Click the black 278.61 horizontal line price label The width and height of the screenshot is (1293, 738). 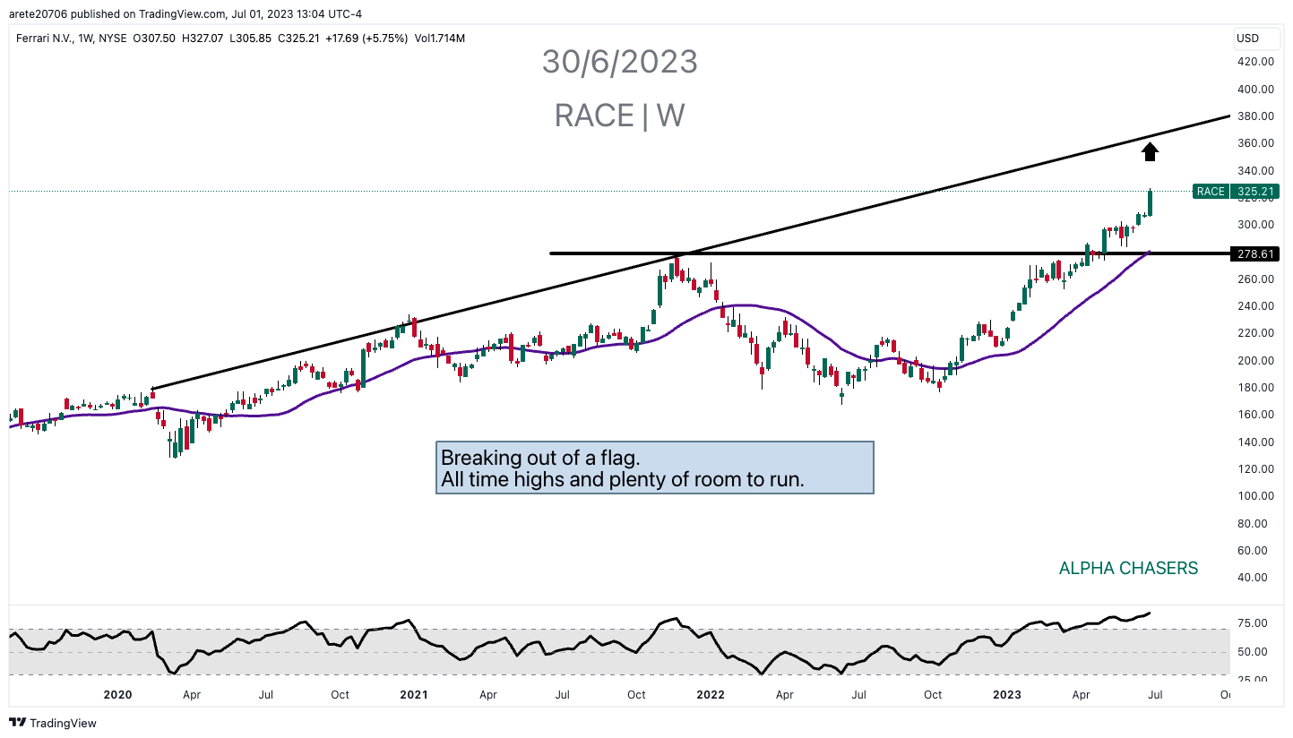tap(1255, 254)
